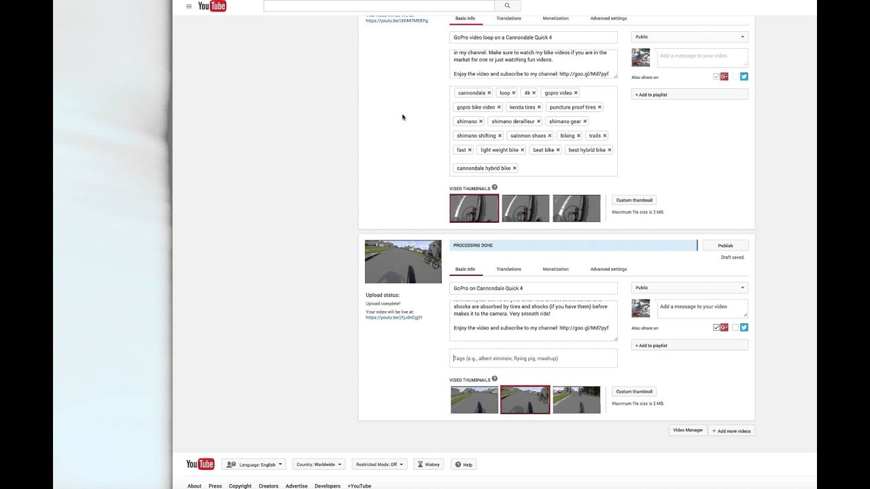
Task: Open Monetization tab of GoPro on Cannondale video
Action: coord(555,269)
